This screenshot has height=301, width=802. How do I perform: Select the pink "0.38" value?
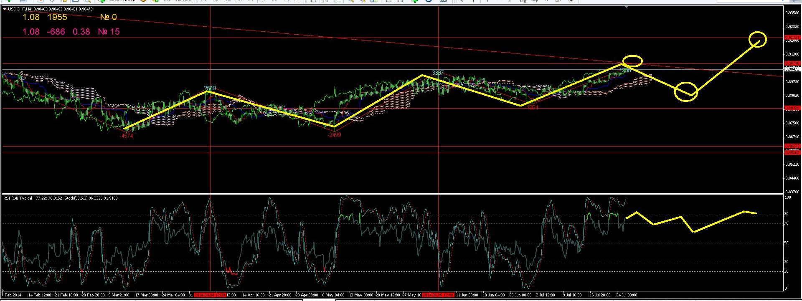[81, 32]
